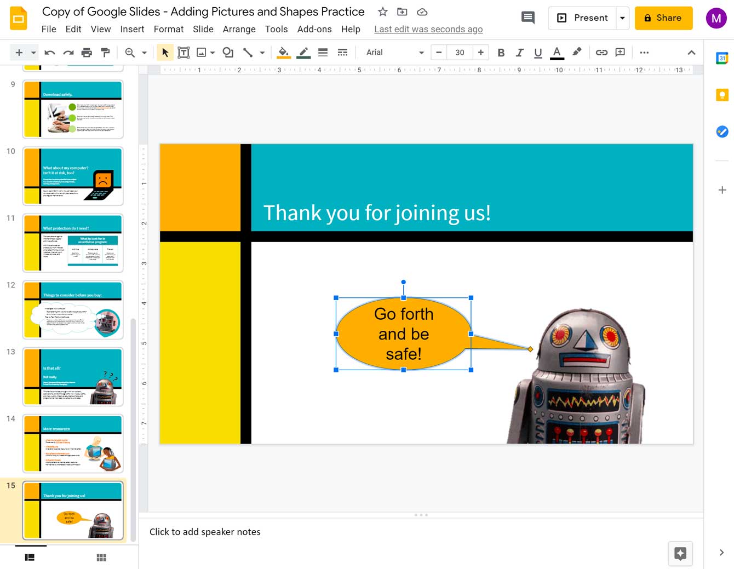Expand the Present options arrow
The width and height of the screenshot is (734, 569).
[622, 18]
